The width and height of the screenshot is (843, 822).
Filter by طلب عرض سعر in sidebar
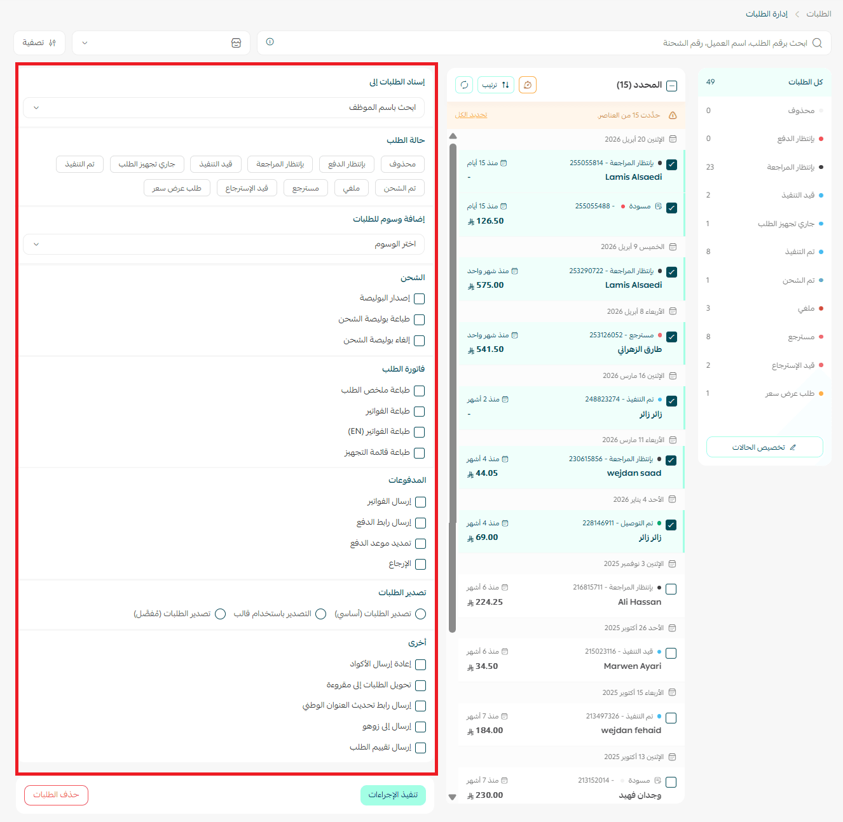[x=764, y=393]
